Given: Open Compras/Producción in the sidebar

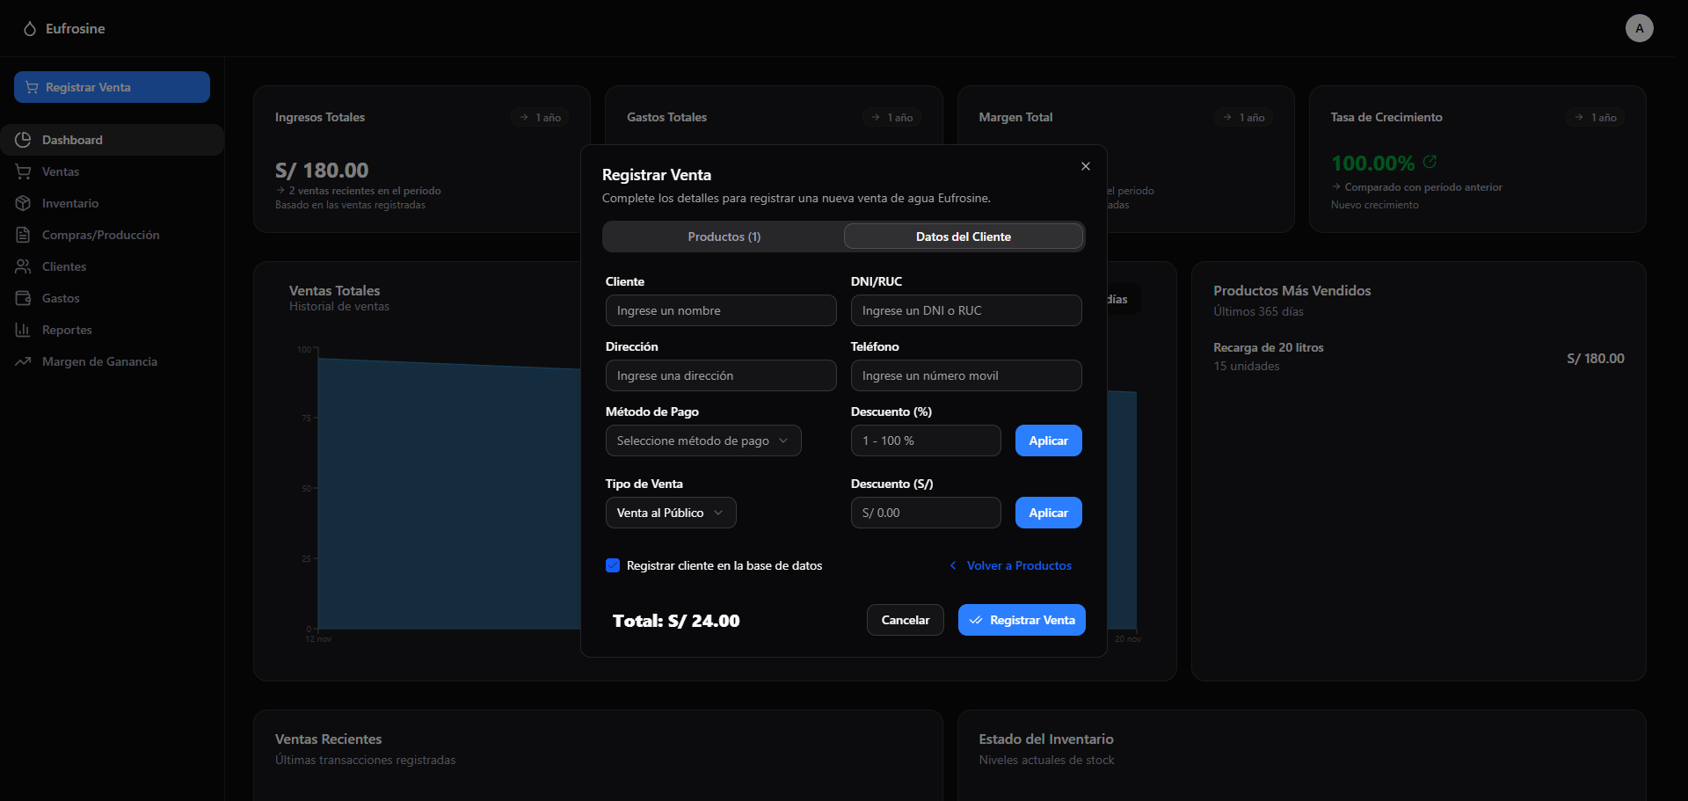Looking at the screenshot, I should click(x=112, y=235).
